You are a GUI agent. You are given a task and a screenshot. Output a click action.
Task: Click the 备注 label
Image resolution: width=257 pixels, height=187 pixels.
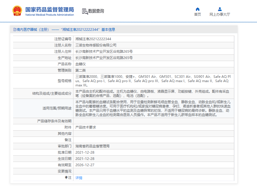68,140
